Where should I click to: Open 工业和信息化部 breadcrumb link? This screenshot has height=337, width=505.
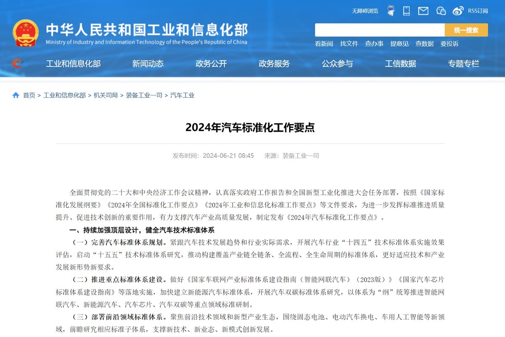[x=64, y=96]
